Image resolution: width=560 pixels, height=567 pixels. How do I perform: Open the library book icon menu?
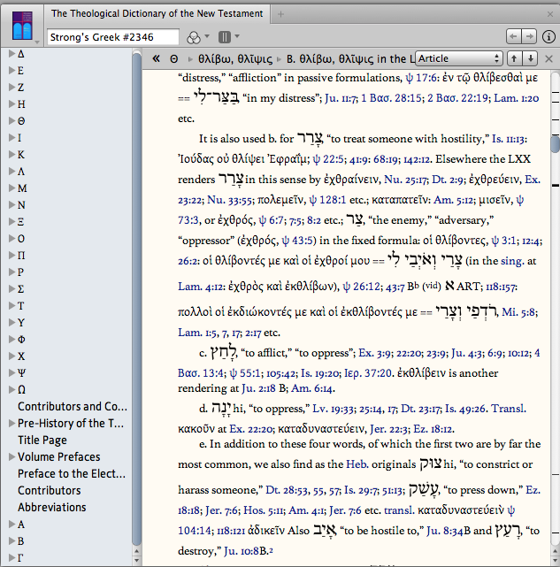[22, 26]
